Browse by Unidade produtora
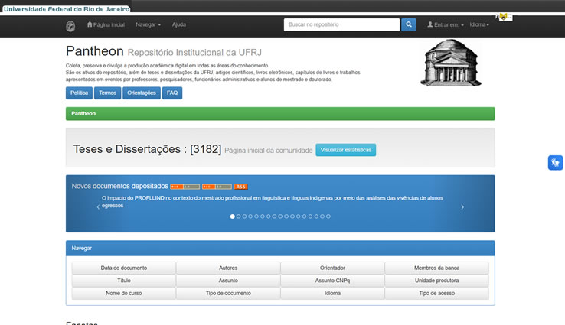The image size is (565, 325). click(x=436, y=281)
